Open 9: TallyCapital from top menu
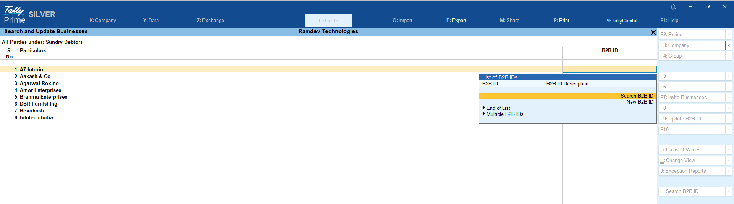 click(622, 21)
